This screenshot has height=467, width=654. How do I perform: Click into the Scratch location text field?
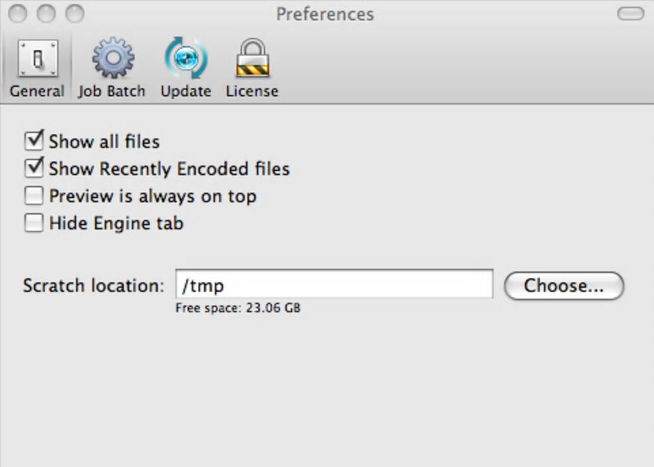point(334,284)
